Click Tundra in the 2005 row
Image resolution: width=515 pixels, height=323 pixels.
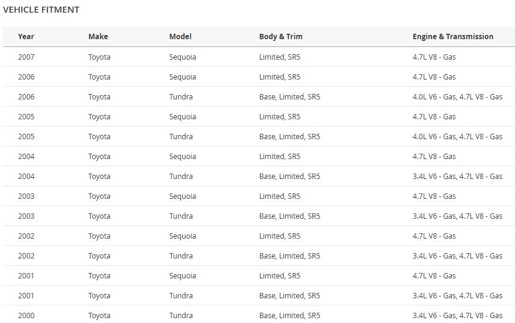point(181,137)
